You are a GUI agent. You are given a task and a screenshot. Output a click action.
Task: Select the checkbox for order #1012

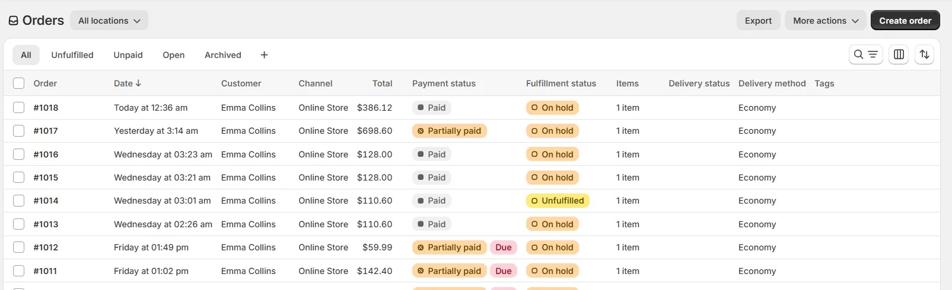point(19,247)
